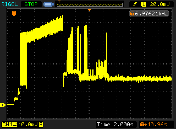Click the green STOP status indicator
176x129 pixels.
31,4
